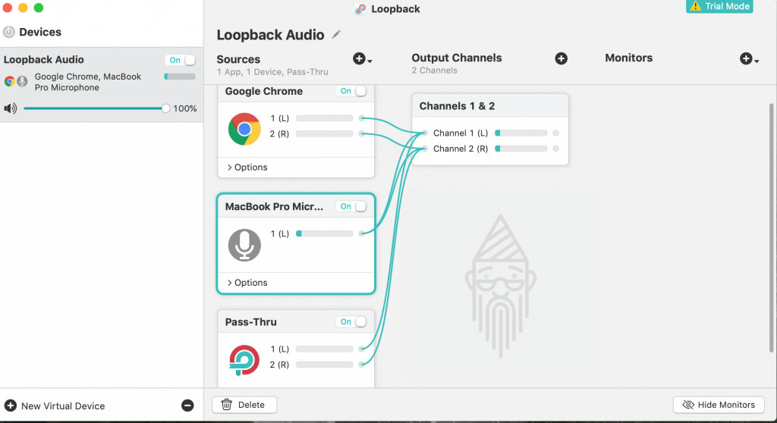Click the vertical scrollbar on the right

(771, 228)
